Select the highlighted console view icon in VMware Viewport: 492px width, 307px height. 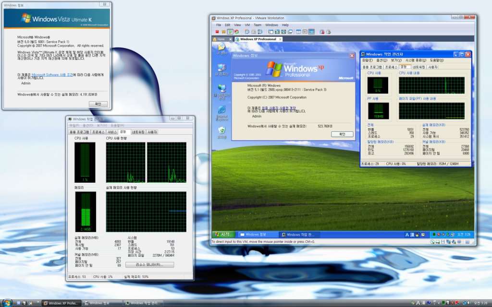pos(311,32)
